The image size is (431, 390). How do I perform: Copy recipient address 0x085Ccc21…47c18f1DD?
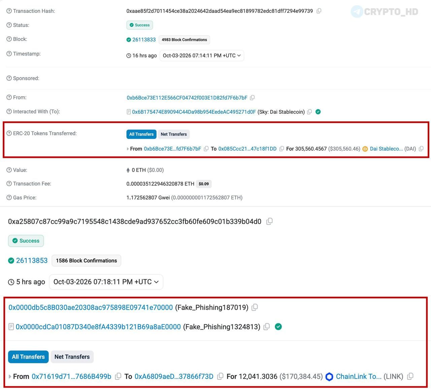pos(281,149)
